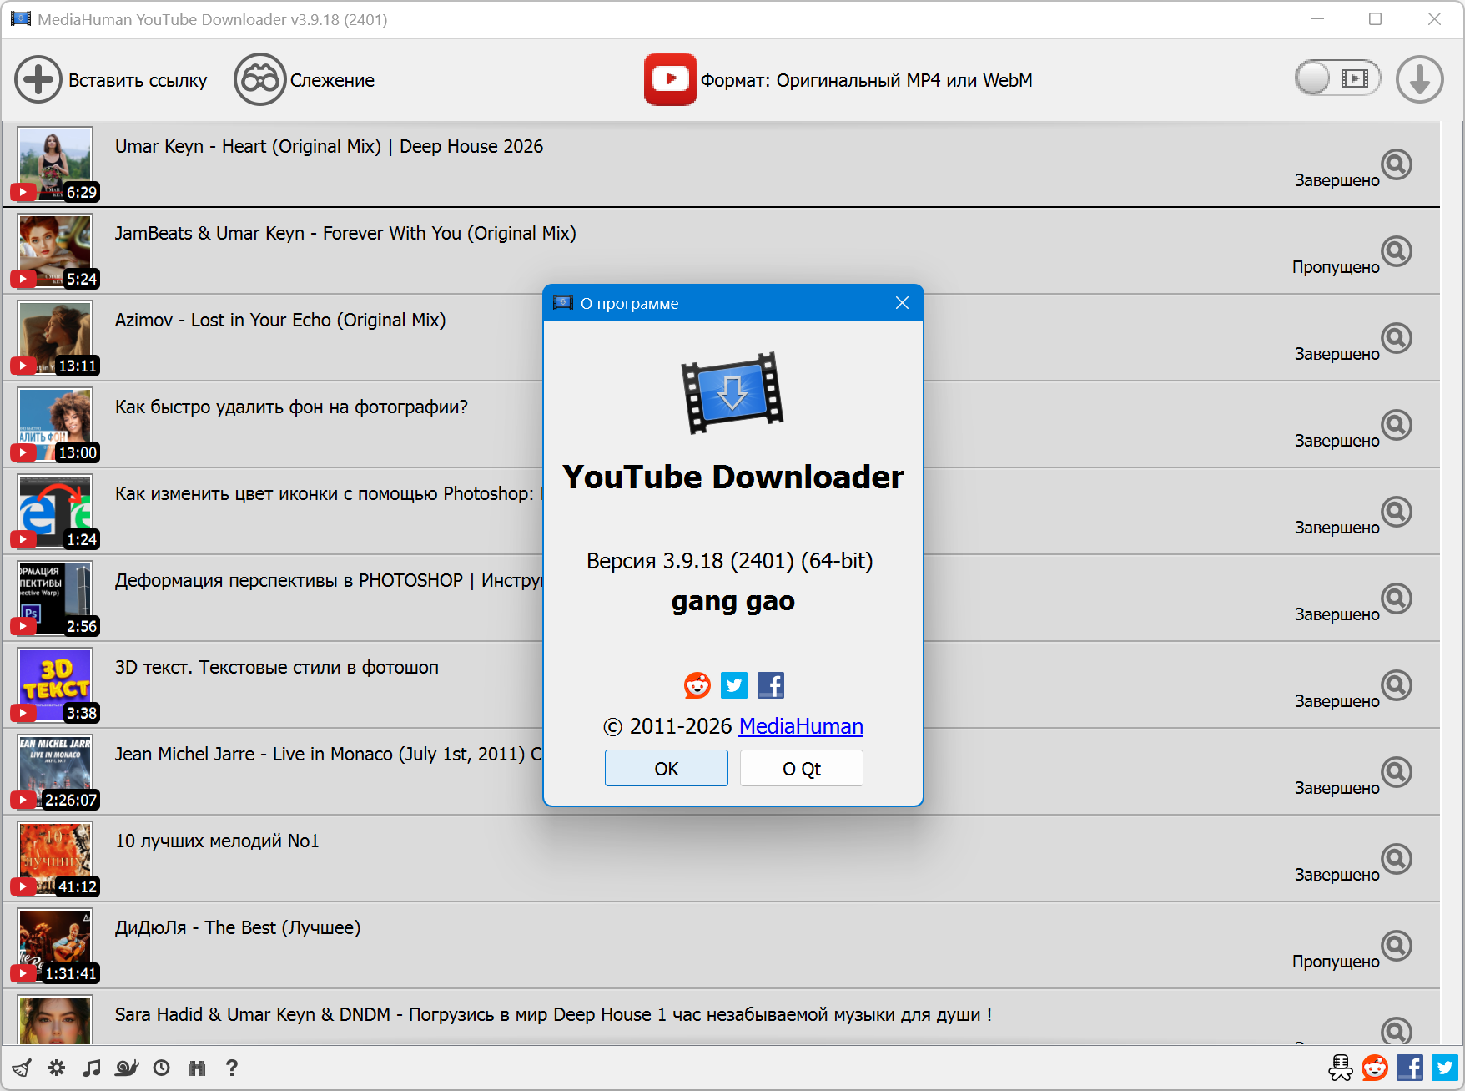Image resolution: width=1465 pixels, height=1091 pixels.
Task: Select title 'JamBeats & Umar Keyn - Forever With You'
Action: coord(345,234)
